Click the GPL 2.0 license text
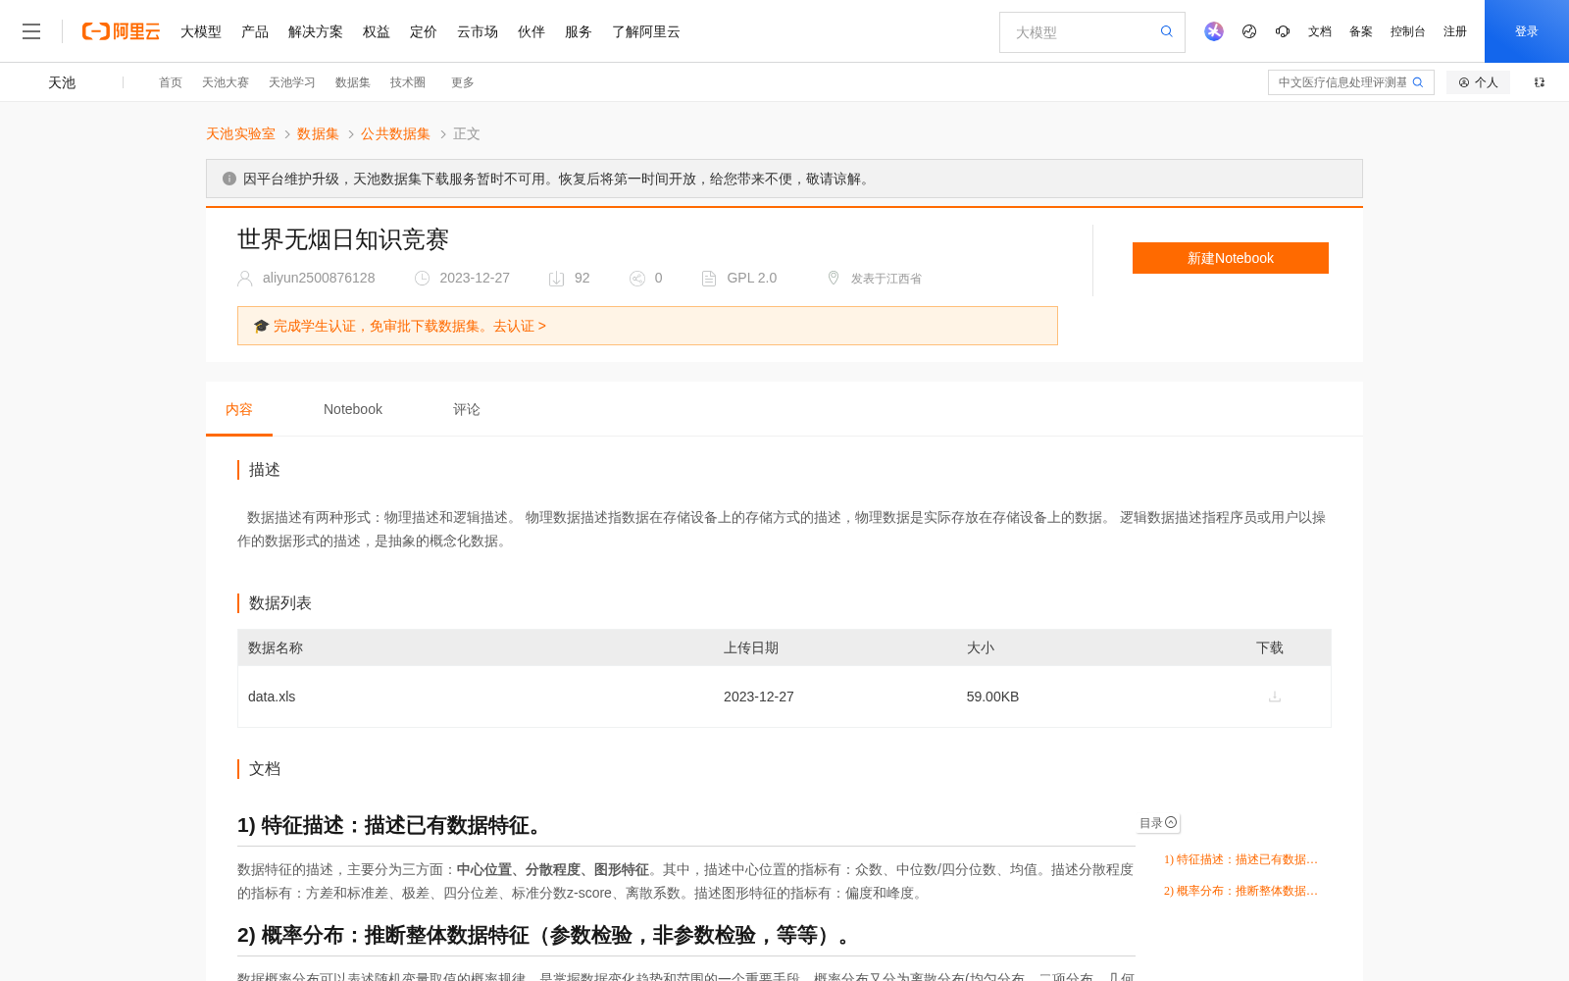 click(x=751, y=278)
